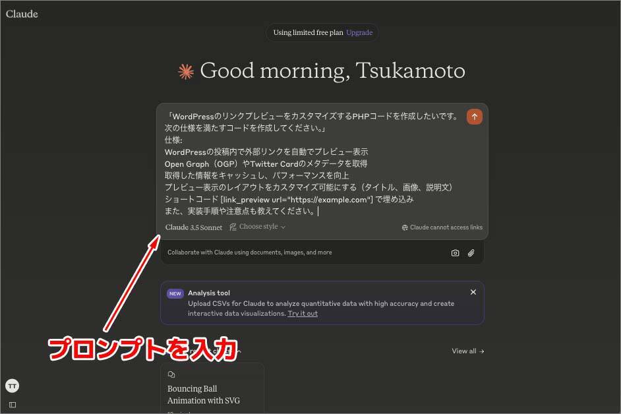The width and height of the screenshot is (621, 414).
Task: Open the sidebar panel toggle icon
Action: click(x=12, y=404)
